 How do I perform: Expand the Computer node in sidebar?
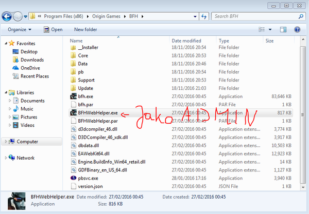point(5,142)
